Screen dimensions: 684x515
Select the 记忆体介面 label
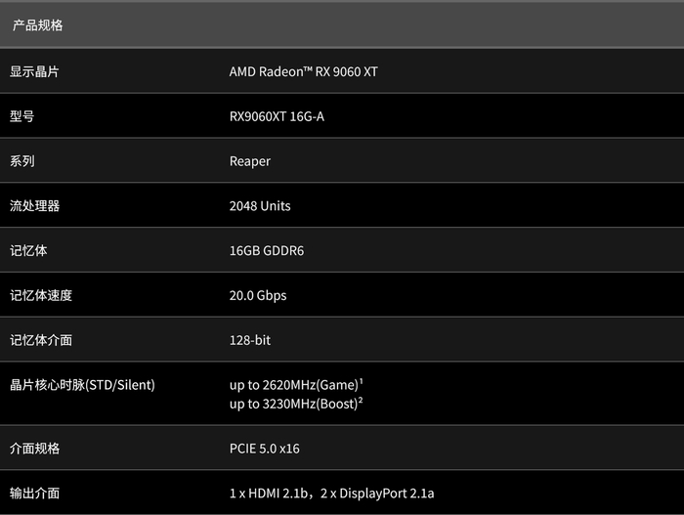(x=41, y=340)
